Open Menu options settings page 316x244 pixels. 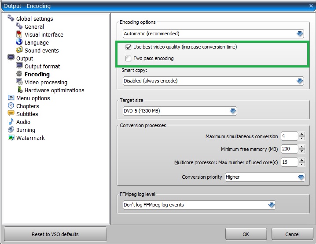pyautogui.click(x=33, y=98)
